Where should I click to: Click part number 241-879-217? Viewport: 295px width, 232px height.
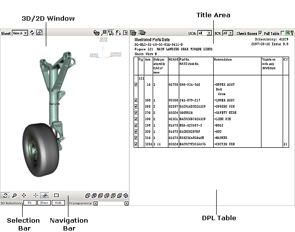(190, 100)
